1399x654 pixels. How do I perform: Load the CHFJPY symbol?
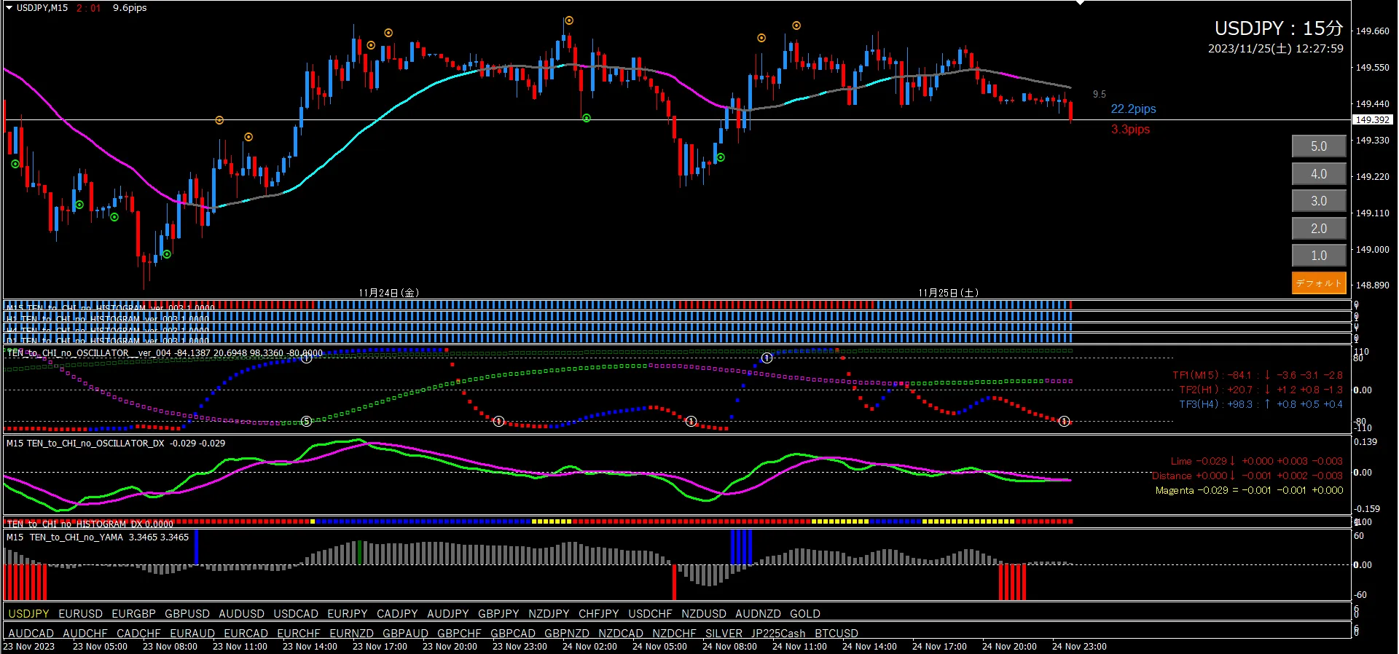click(599, 614)
